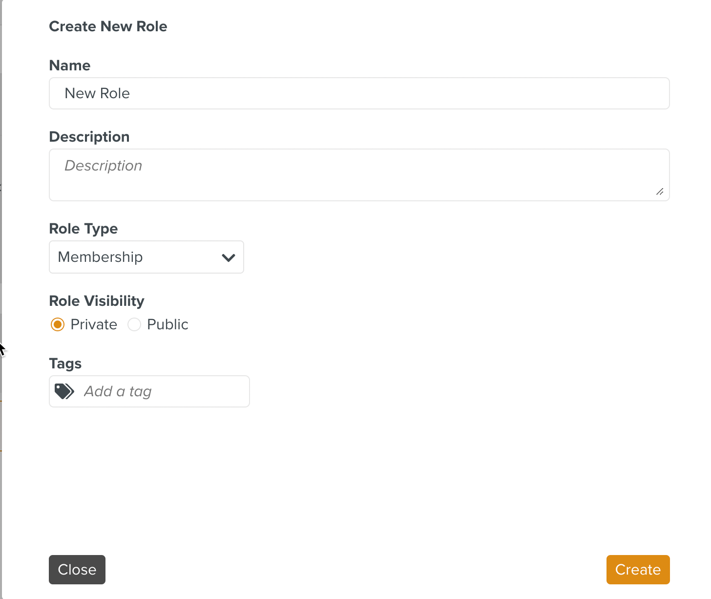Select the Private radio button
Image resolution: width=711 pixels, height=599 pixels.
(x=58, y=324)
